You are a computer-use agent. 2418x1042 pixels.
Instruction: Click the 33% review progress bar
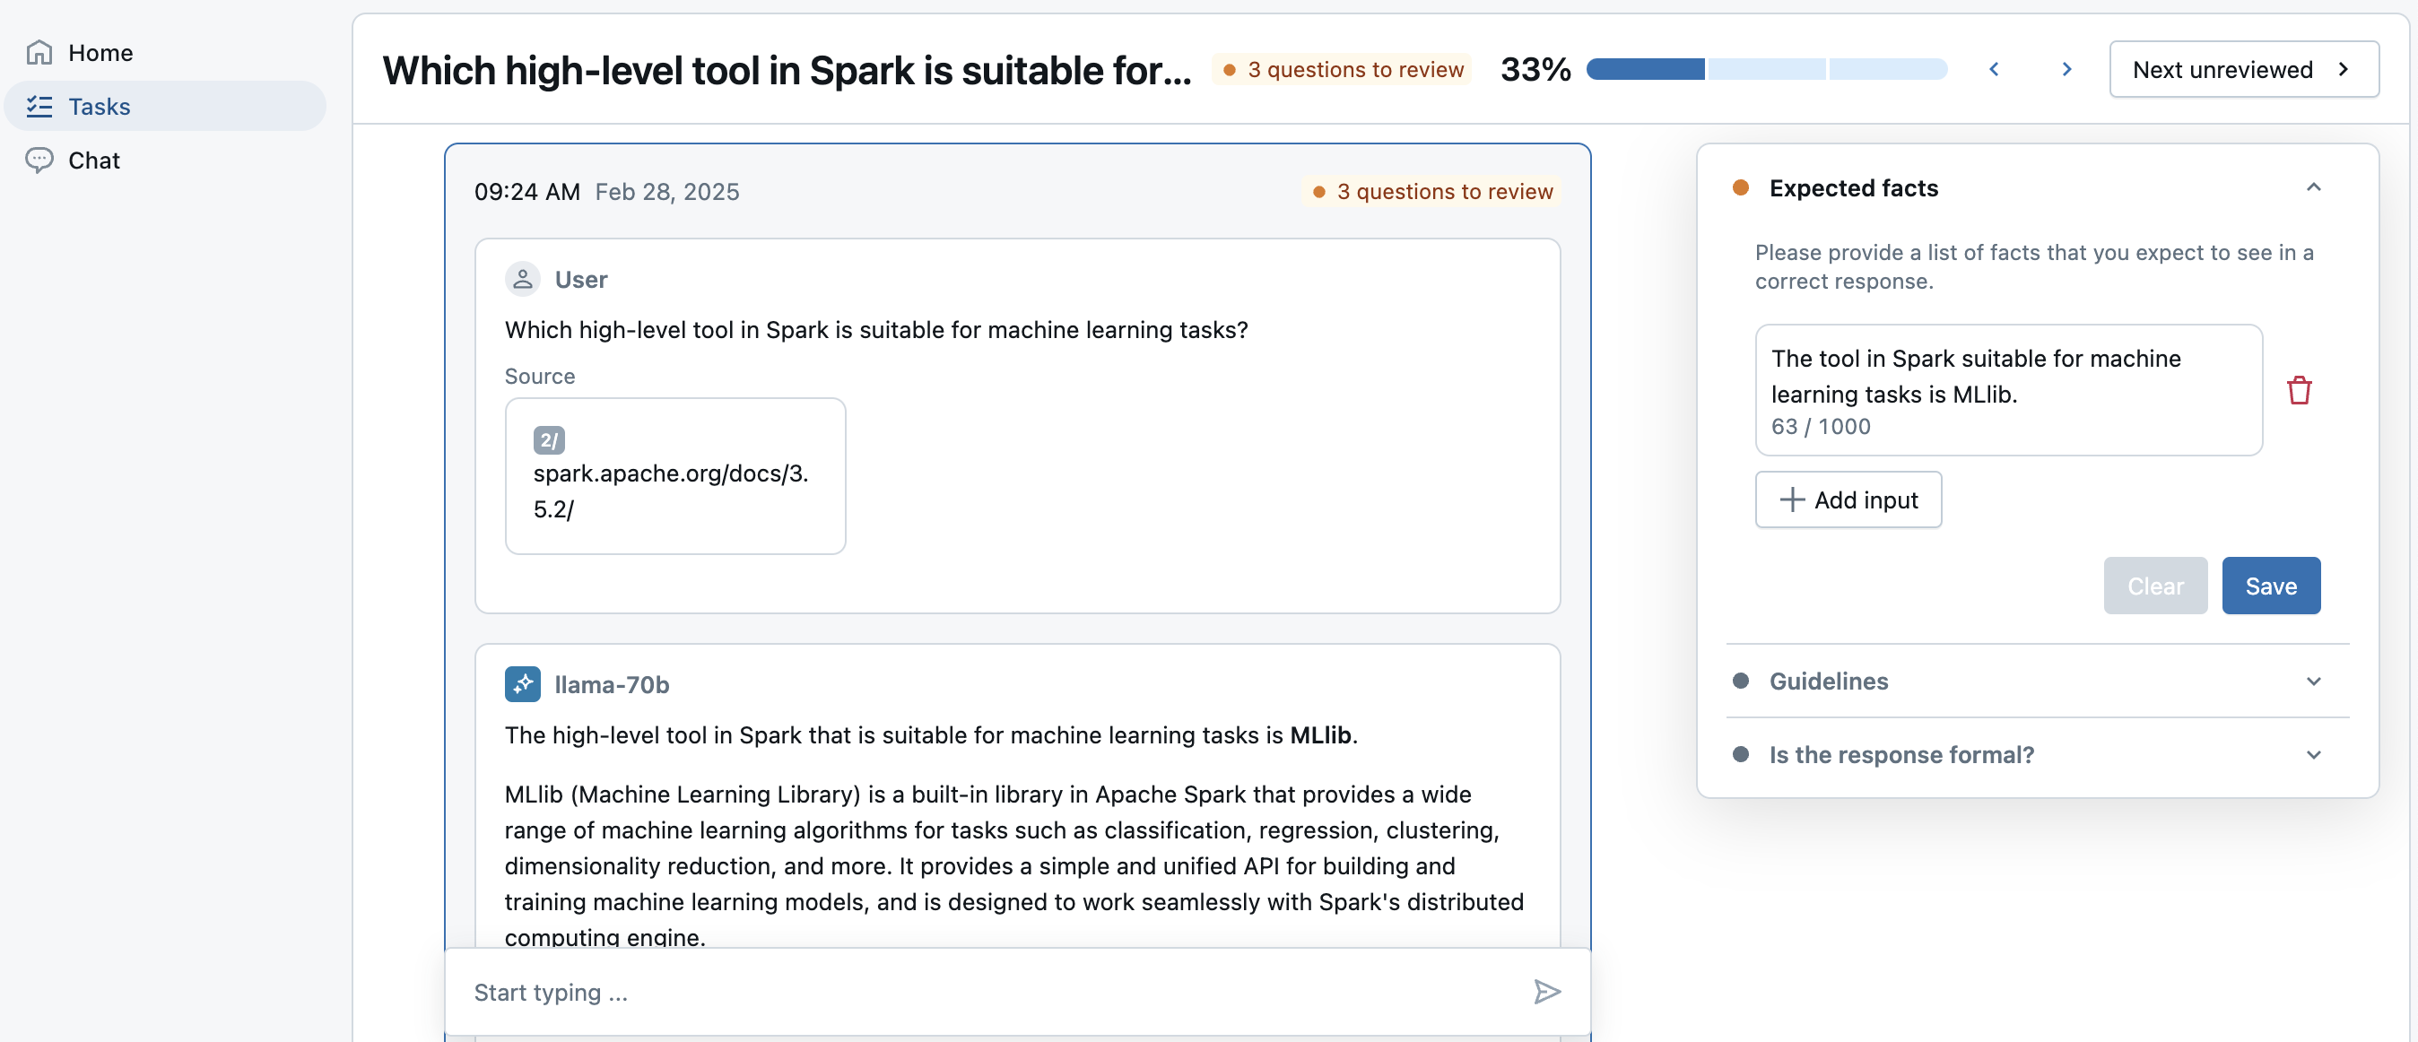click(x=1766, y=69)
